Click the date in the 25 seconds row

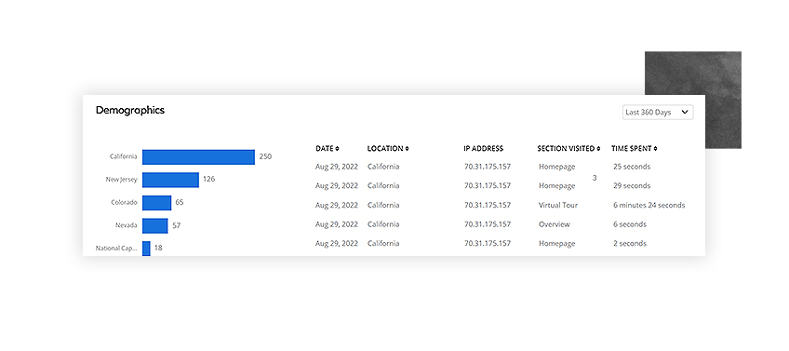point(337,167)
